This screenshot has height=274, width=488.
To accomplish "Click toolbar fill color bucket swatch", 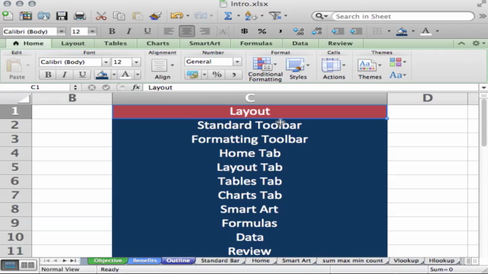I will [402, 31].
